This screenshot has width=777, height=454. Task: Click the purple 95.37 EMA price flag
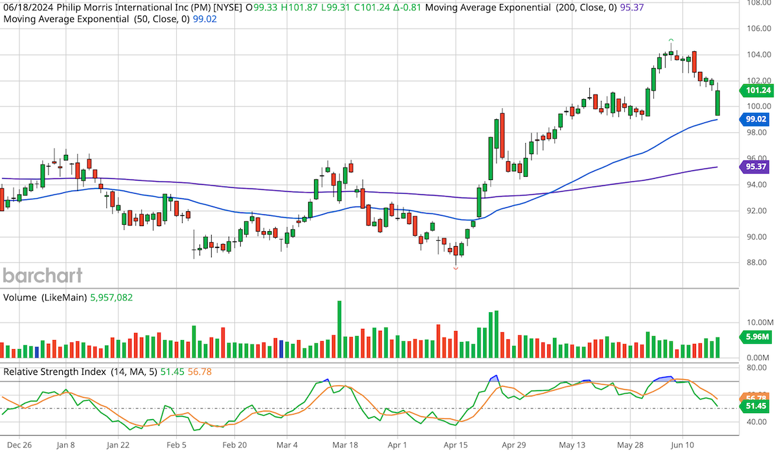[x=754, y=168]
